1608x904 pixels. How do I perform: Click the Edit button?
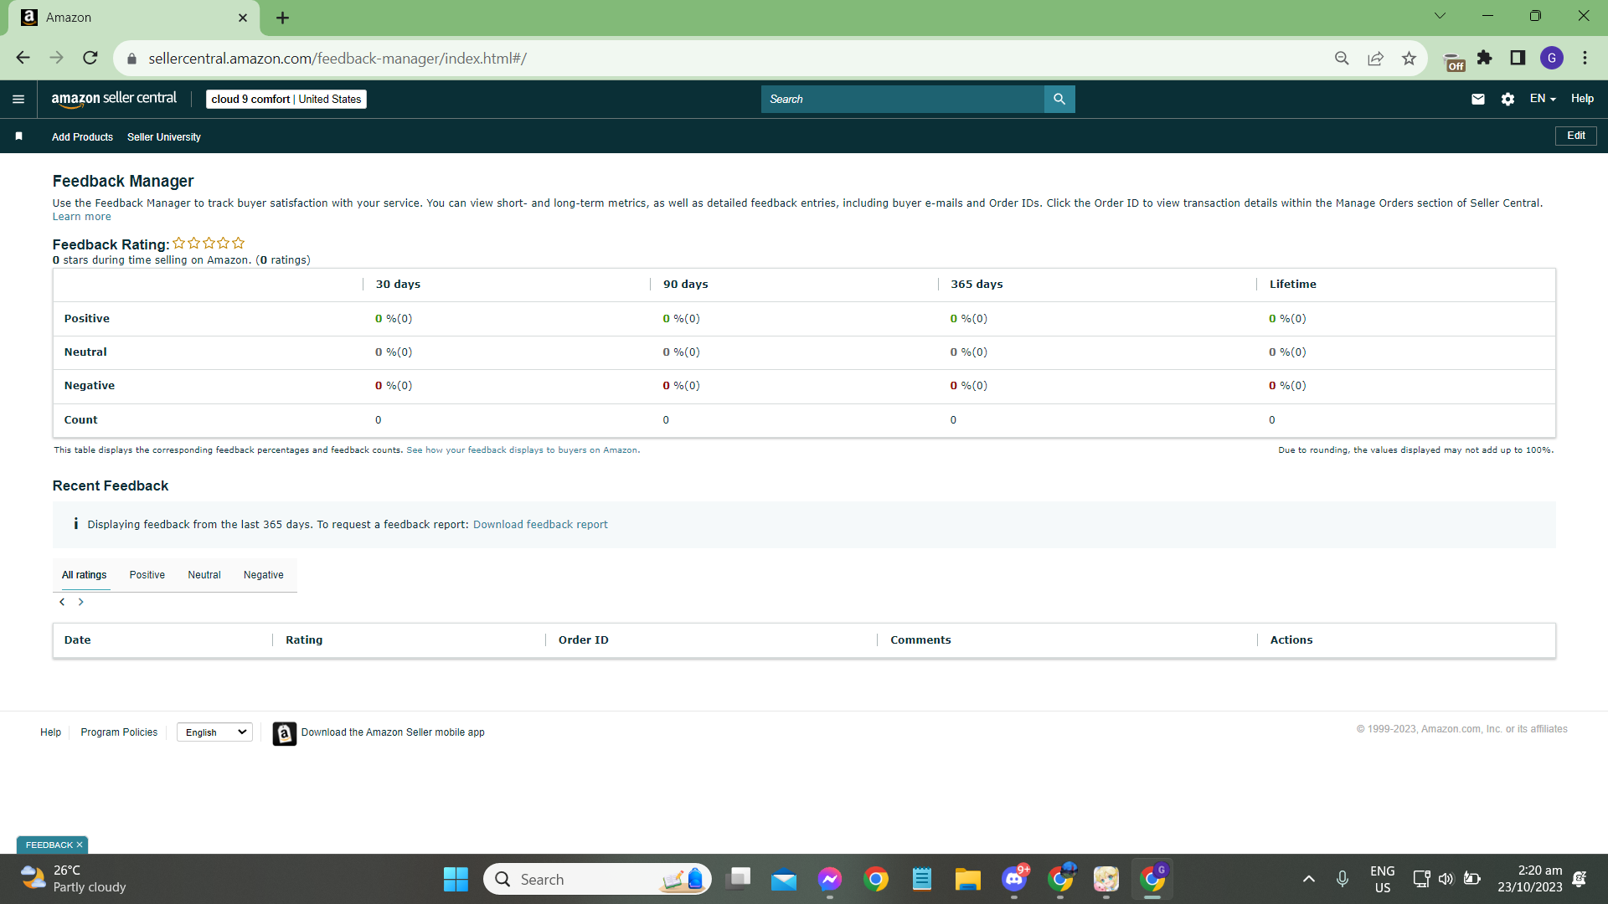click(x=1576, y=136)
